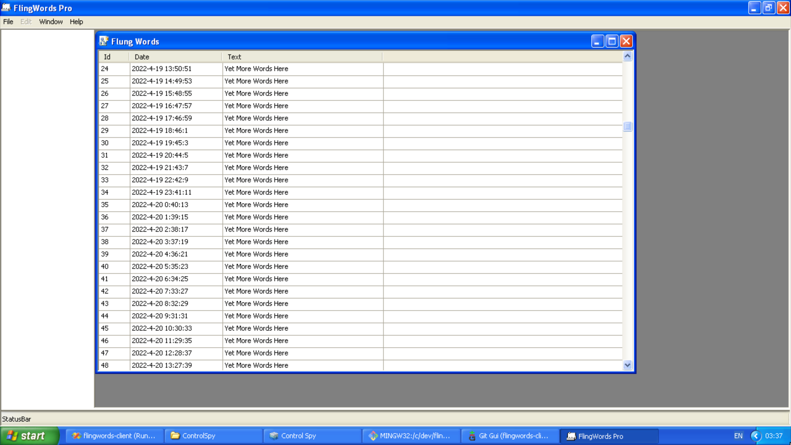The height and width of the screenshot is (445, 791).
Task: Open the Window menu
Action: pos(51,22)
